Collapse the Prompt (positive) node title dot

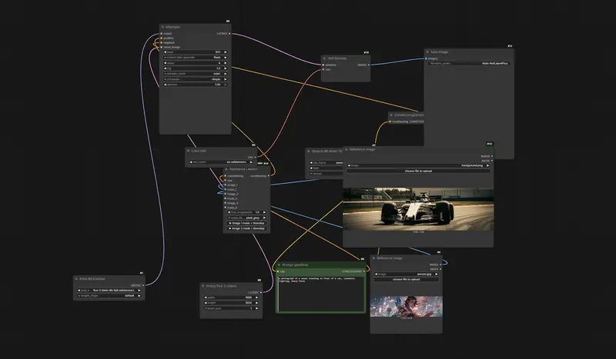(x=279, y=265)
